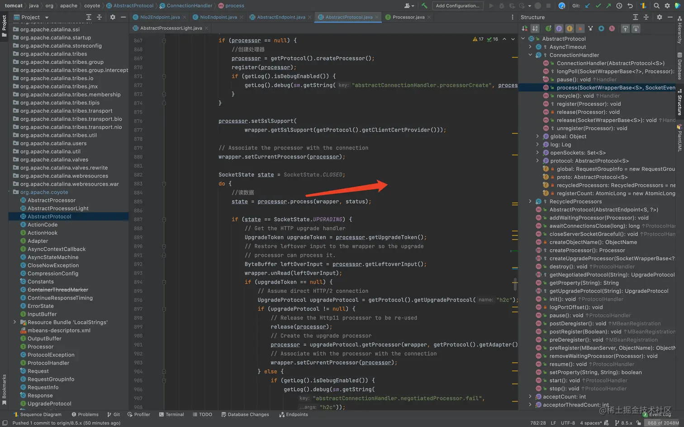Screen dimensions: 684x427
Task: Hide the Project panel
Action: (x=123, y=17)
